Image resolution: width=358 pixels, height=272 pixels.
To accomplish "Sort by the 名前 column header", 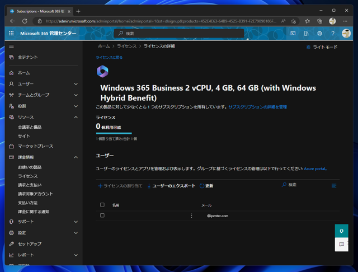I will pyautogui.click(x=116, y=205).
